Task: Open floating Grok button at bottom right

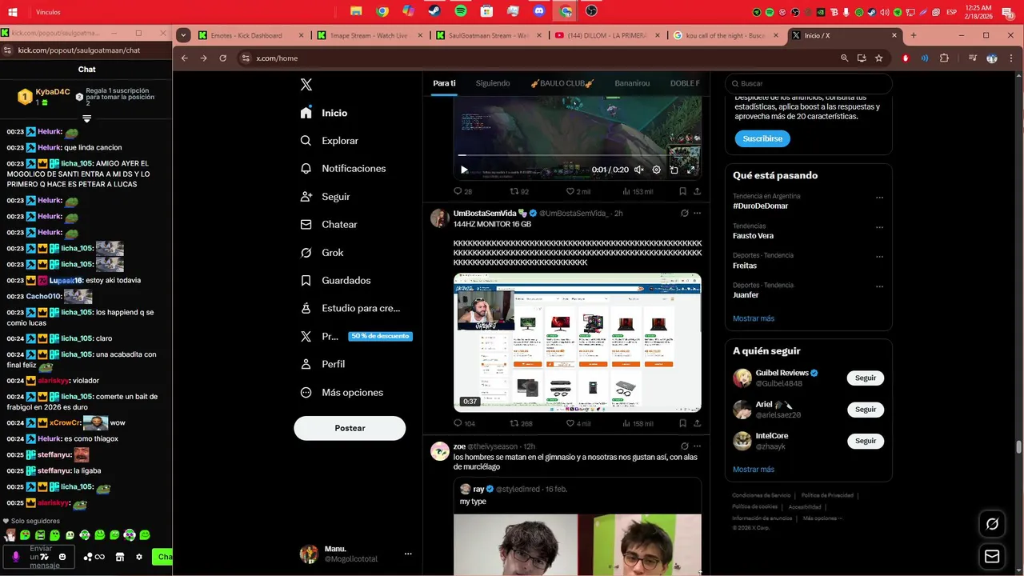Action: (992, 524)
